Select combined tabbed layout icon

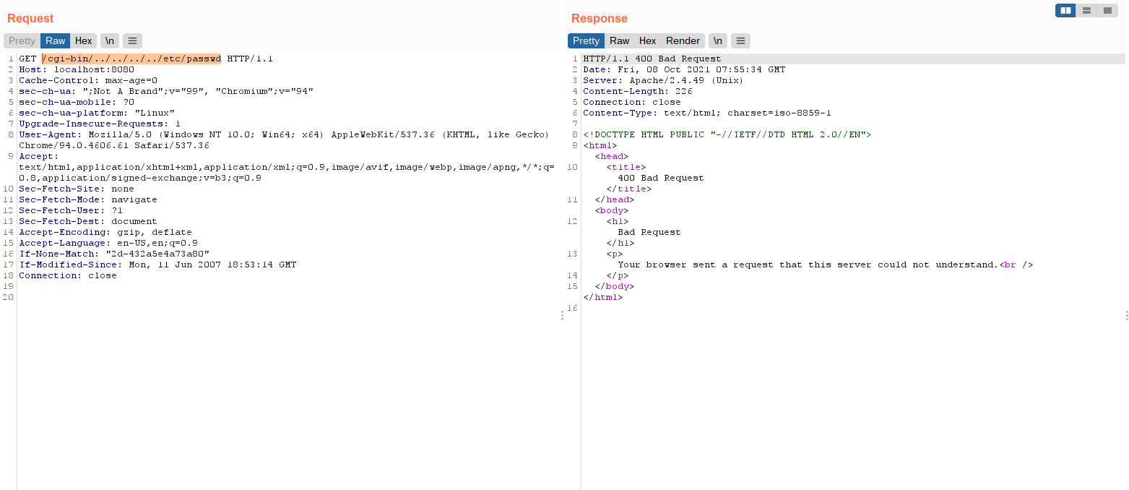click(x=1107, y=10)
